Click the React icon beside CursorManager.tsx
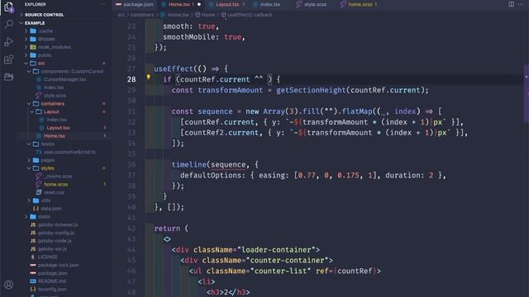Viewport: 529px width, 297px height. click(x=39, y=79)
